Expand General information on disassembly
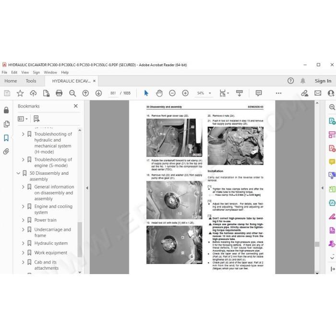 (23, 187)
